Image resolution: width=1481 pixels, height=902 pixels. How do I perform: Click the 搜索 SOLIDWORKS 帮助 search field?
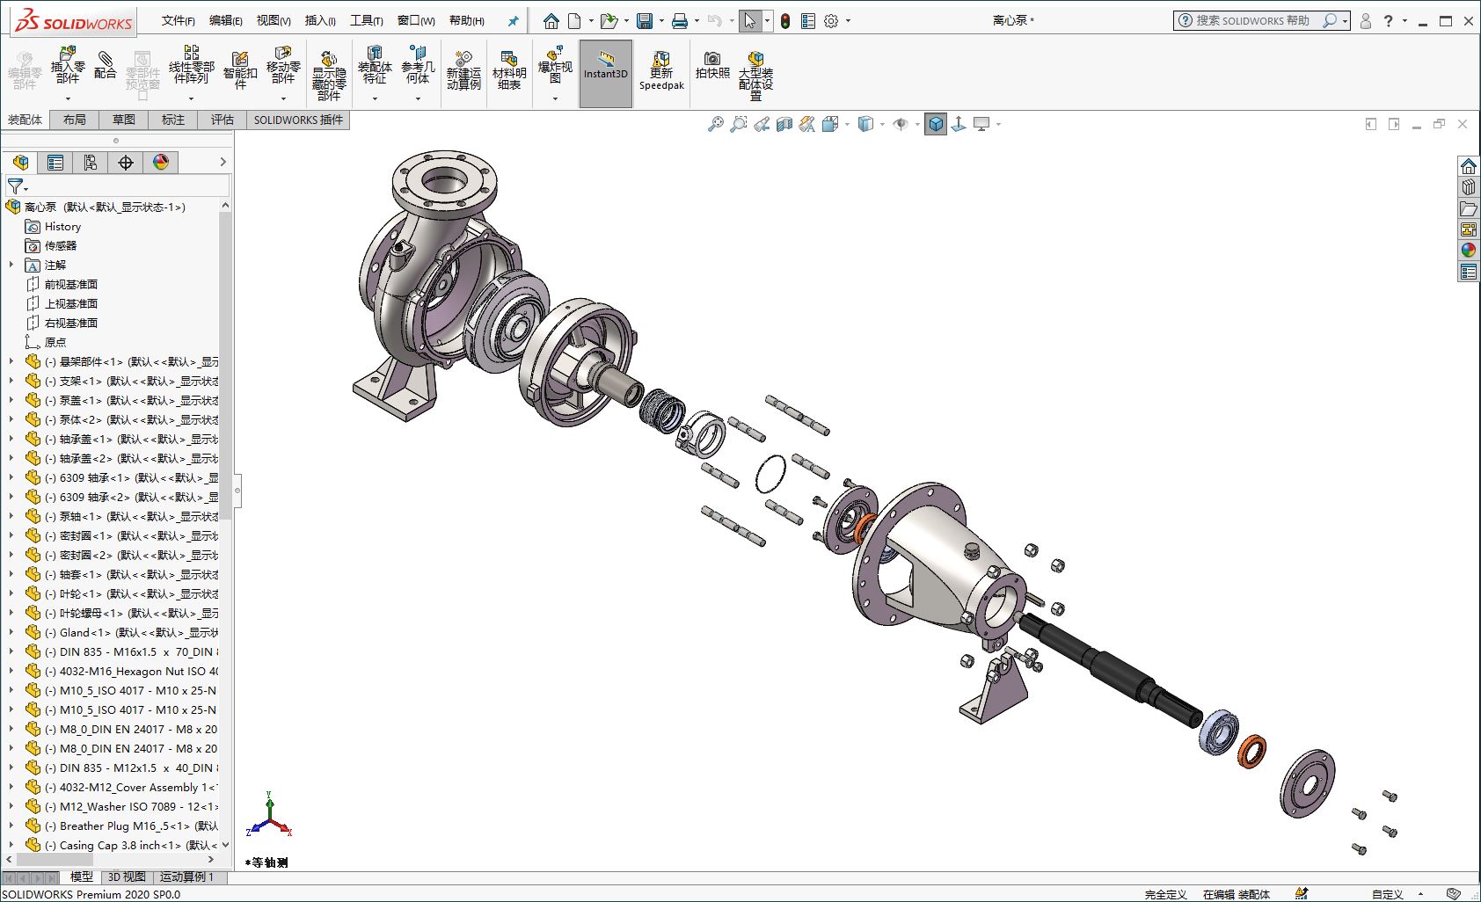[1261, 20]
